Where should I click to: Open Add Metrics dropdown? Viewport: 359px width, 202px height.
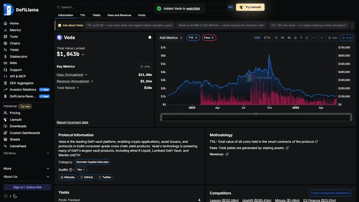(171, 38)
